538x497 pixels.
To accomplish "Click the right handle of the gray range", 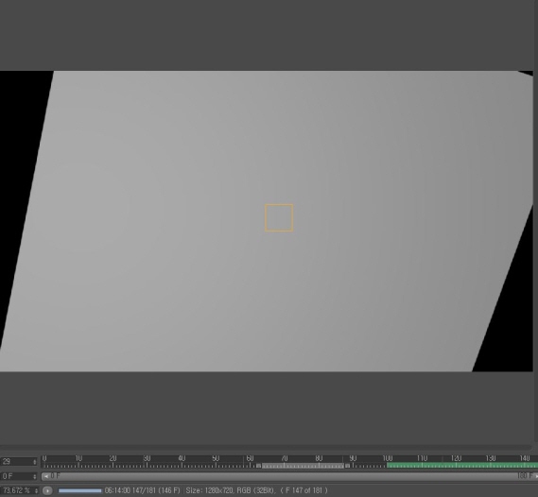I will click(x=347, y=466).
